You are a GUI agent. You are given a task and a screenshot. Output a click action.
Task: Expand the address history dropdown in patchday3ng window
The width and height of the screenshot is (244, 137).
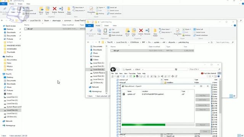(x=209, y=42)
